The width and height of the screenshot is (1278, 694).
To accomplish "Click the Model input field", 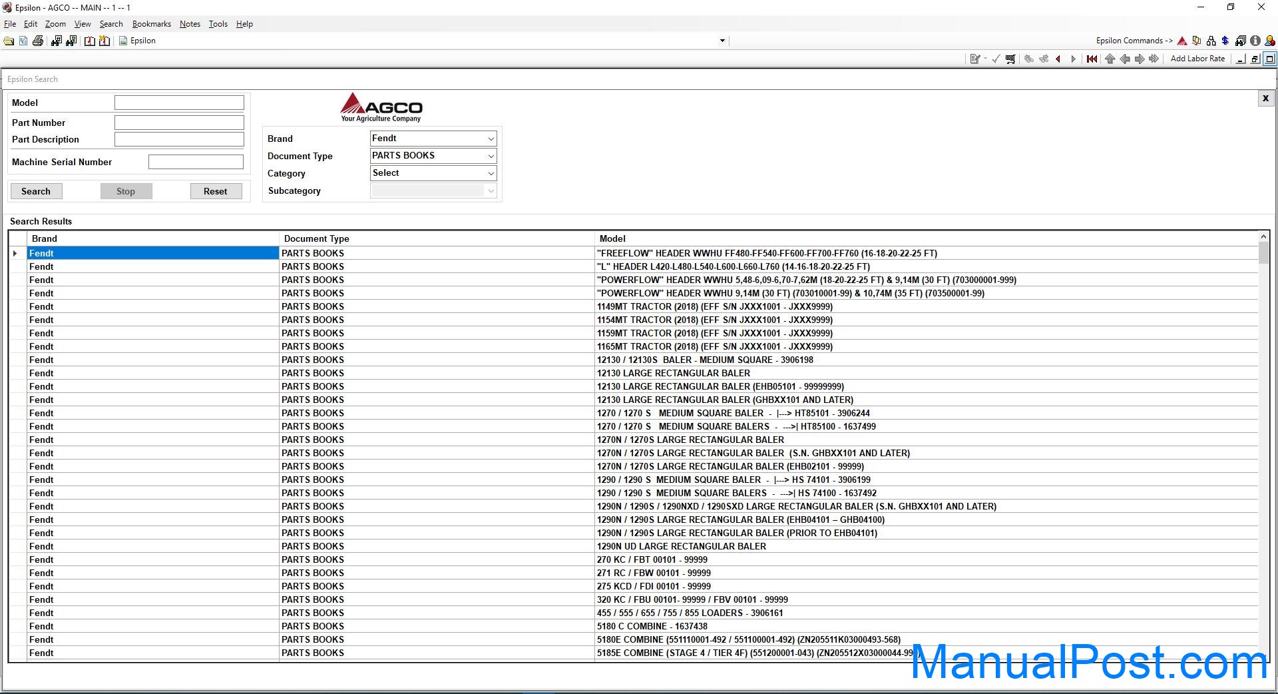I will [179, 103].
